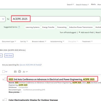Open the Search menu in top navigation

click(x=70, y=5)
